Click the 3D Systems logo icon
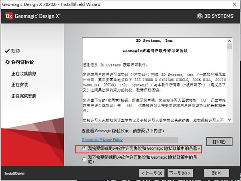241x181 pixels. [x=200, y=16]
